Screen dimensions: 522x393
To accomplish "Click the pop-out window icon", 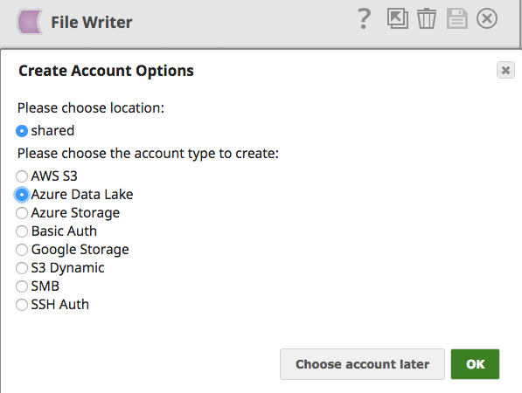I will (x=398, y=18).
